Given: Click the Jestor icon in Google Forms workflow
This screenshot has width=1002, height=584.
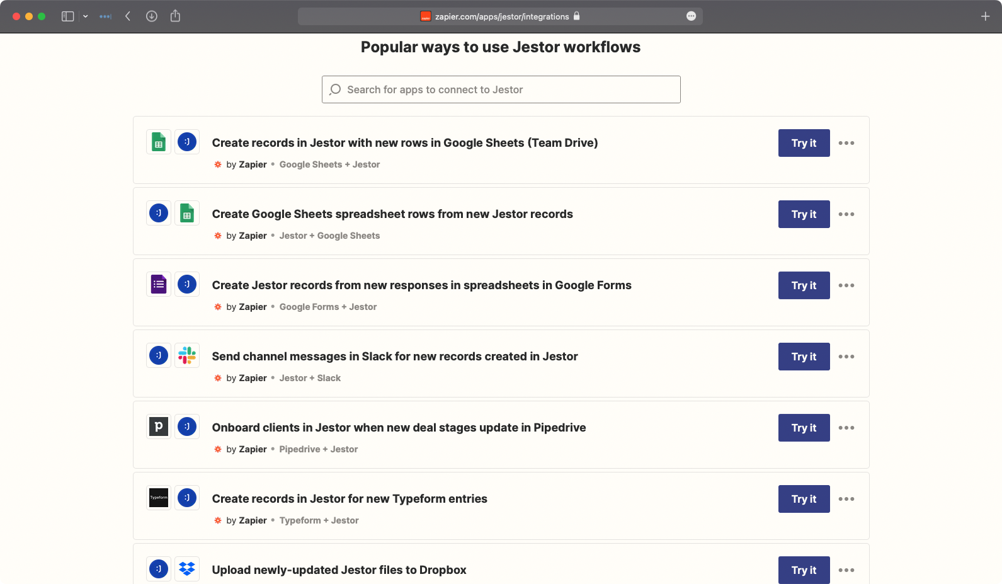Looking at the screenshot, I should pos(187,284).
